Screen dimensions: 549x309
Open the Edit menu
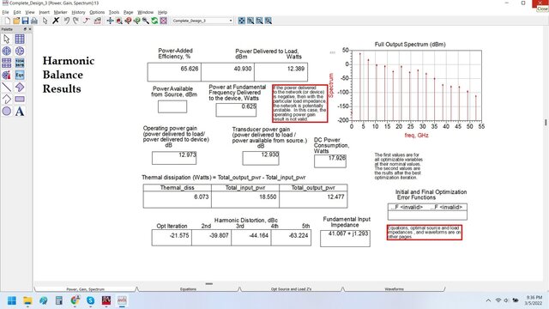(x=17, y=12)
